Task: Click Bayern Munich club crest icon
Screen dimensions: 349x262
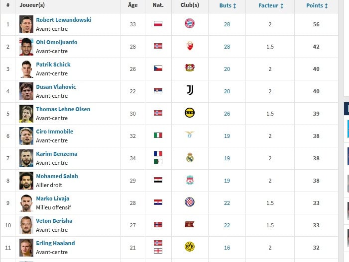Action: point(190,24)
